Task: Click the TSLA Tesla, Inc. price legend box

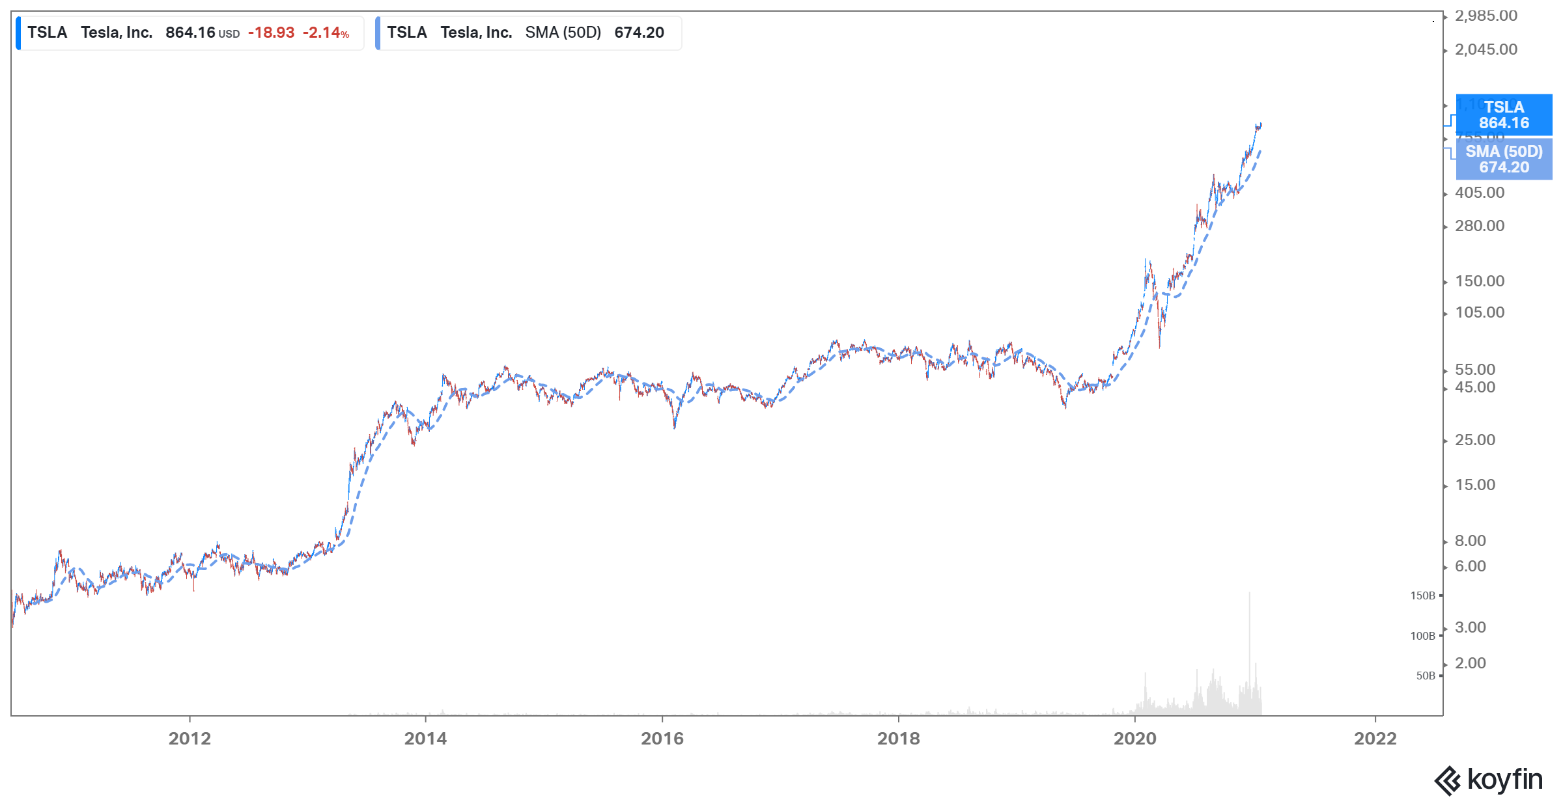Action: tap(190, 33)
